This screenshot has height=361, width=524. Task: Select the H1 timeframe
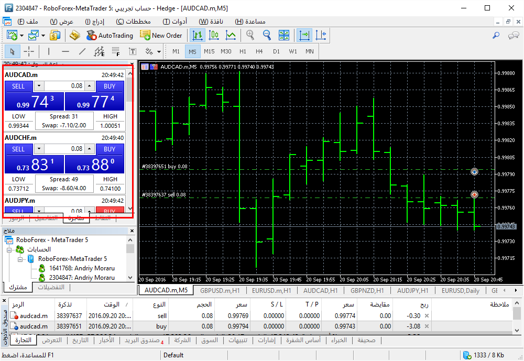pos(243,51)
